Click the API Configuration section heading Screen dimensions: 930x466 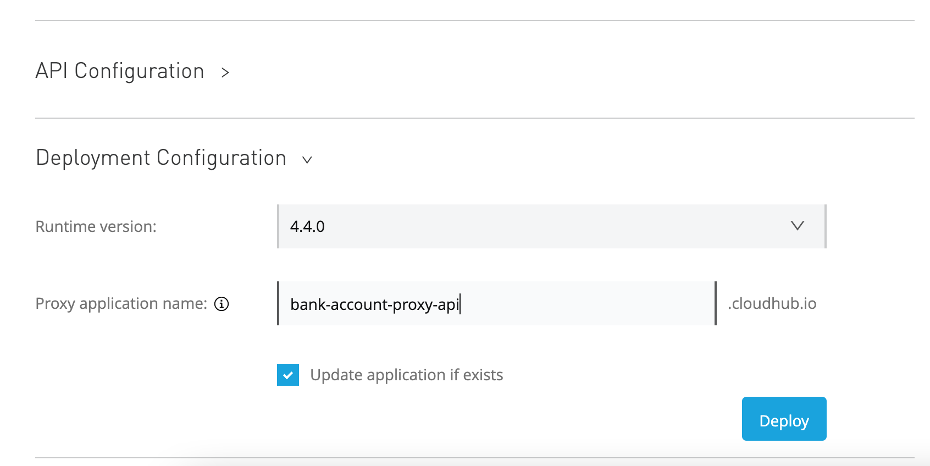pos(120,71)
